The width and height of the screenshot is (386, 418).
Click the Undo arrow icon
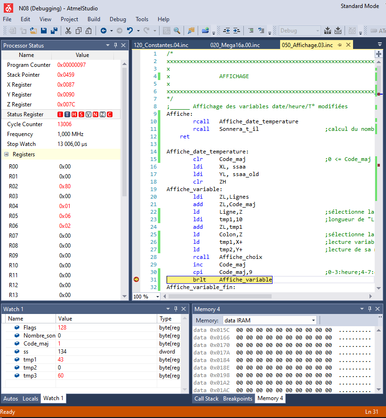(129, 31)
